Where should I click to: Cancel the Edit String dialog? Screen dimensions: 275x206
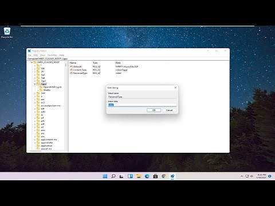[x=169, y=110]
